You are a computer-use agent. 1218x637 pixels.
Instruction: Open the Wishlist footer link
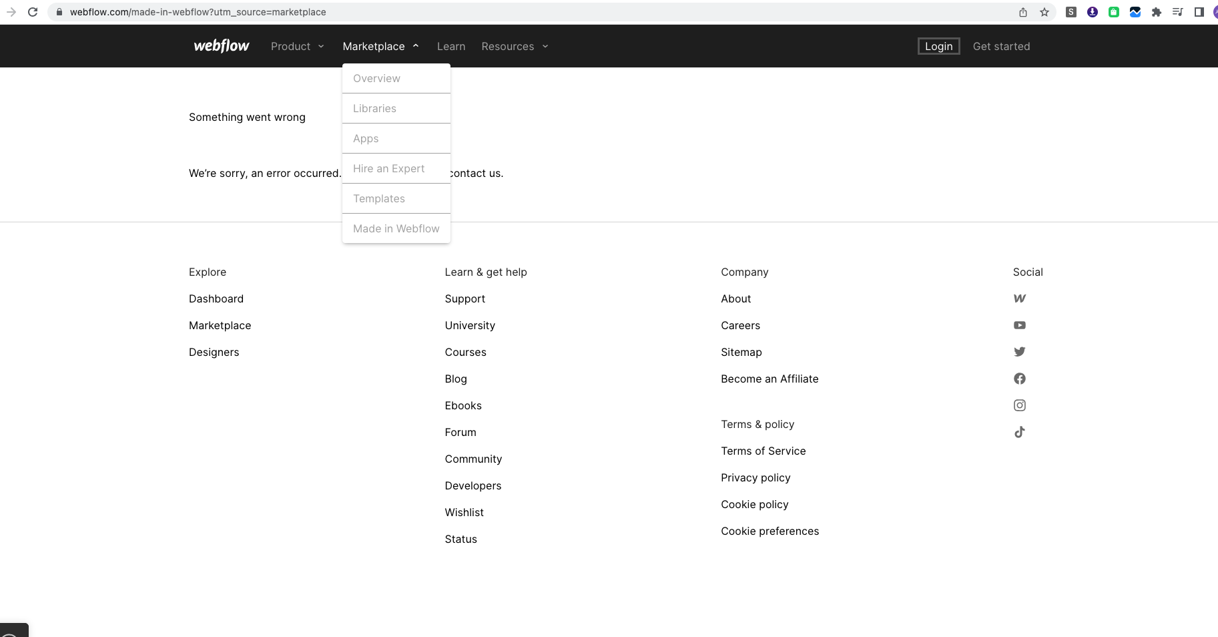(465, 512)
